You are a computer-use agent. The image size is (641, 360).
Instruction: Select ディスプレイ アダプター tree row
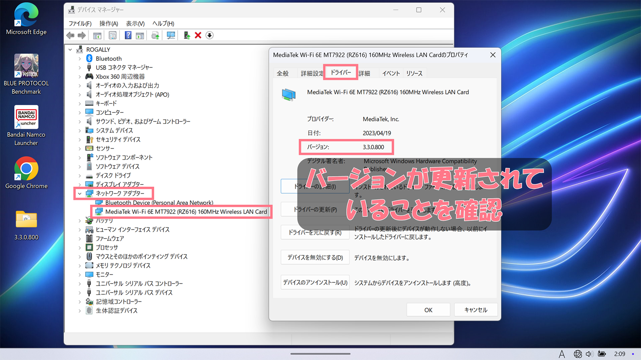tap(115, 184)
